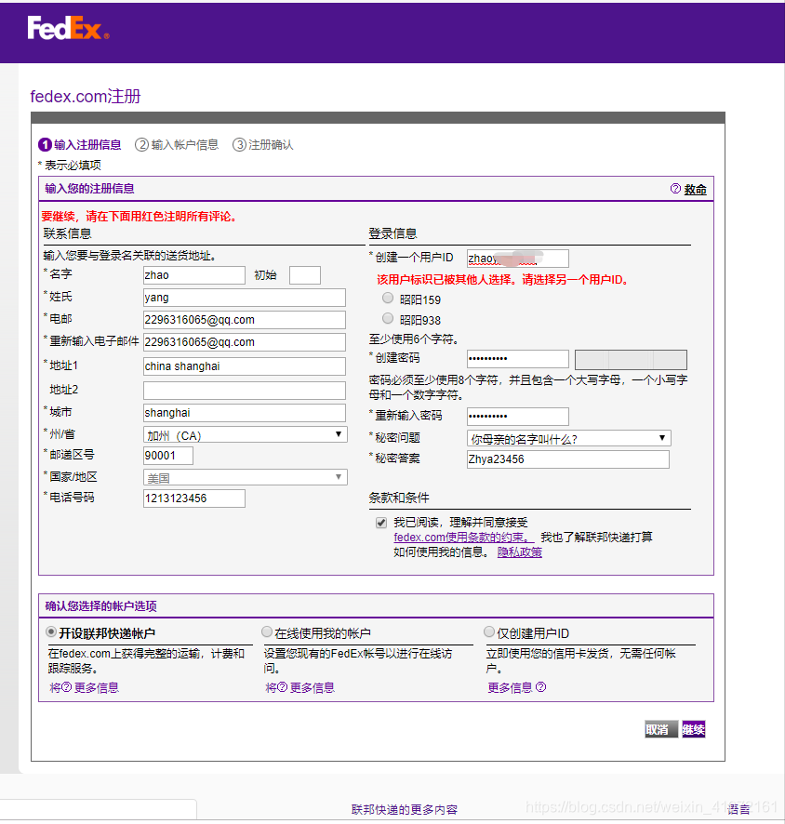Click the question icon under 开设联邦快递帐户
The image size is (785, 824).
(66, 687)
